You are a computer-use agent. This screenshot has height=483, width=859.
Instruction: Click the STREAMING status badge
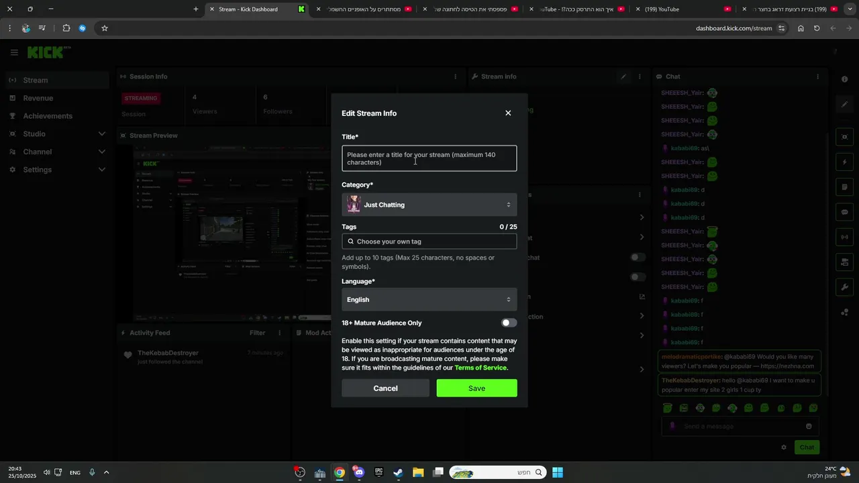(x=141, y=98)
